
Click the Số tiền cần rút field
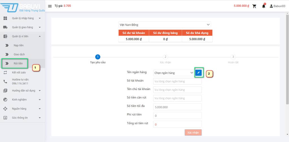pos(177,98)
